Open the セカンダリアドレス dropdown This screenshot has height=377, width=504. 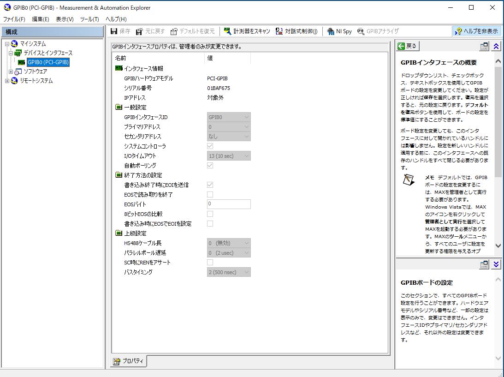[229, 137]
